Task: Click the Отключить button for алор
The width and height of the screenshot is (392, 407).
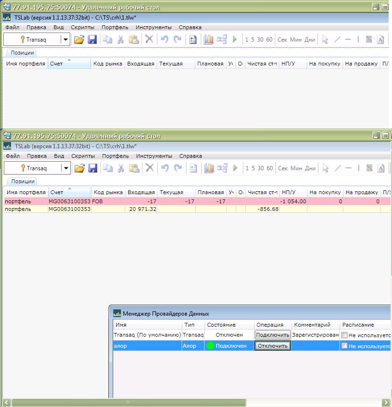Action: click(272, 346)
